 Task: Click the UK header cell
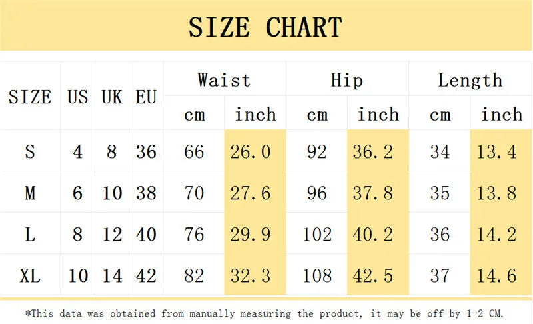(111, 97)
